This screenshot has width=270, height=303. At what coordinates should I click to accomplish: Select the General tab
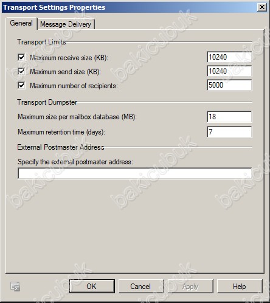pos(21,23)
